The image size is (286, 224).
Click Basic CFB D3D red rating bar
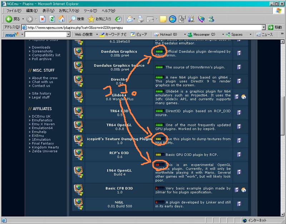(160, 188)
